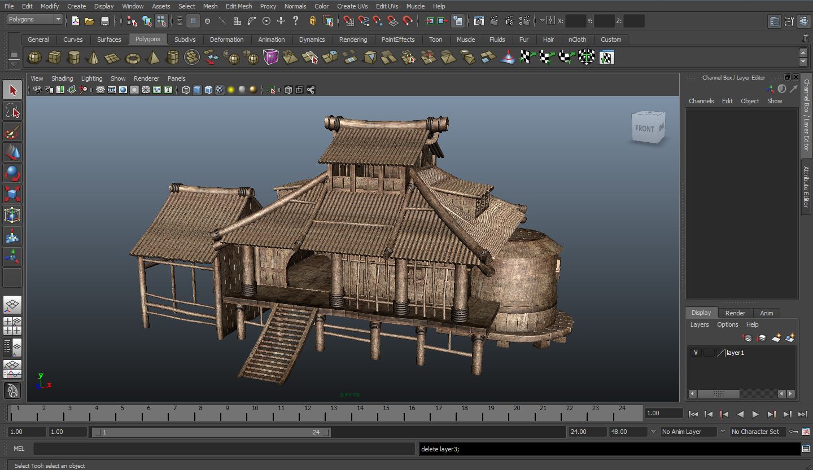Open animation preferences icon at bottom right
The image size is (813, 470).
click(x=806, y=432)
